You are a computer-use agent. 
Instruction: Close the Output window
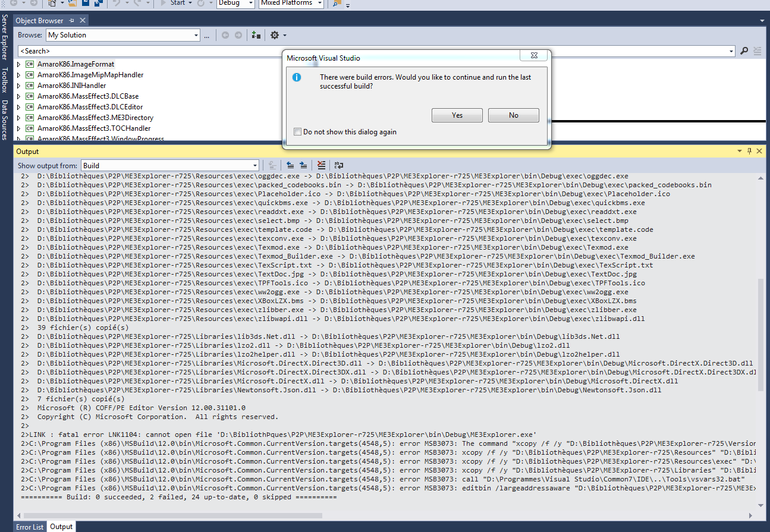pyautogui.click(x=759, y=152)
